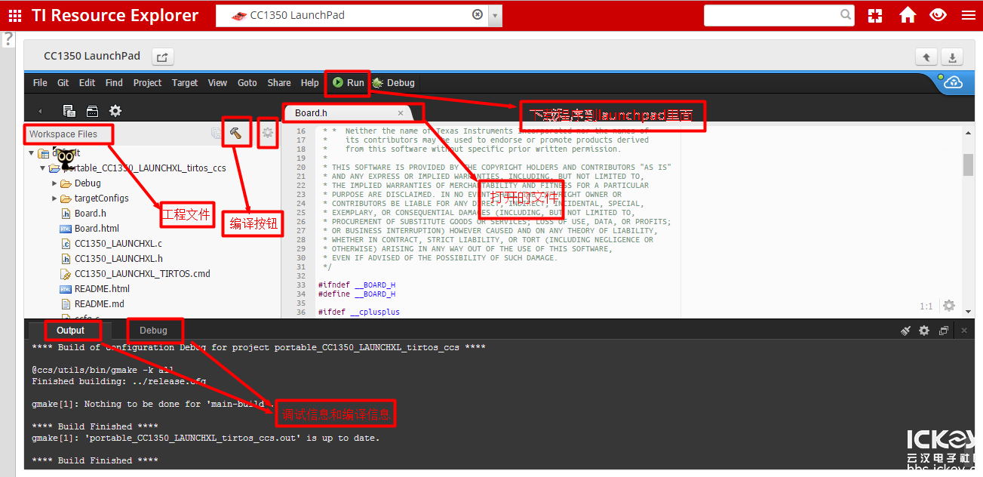Toggle the eye view icon in the header
This screenshot has height=477, width=983.
(x=938, y=15)
